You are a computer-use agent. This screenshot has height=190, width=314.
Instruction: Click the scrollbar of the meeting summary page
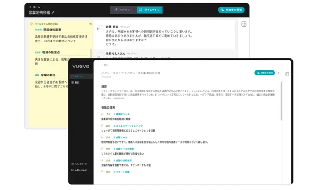[281, 101]
